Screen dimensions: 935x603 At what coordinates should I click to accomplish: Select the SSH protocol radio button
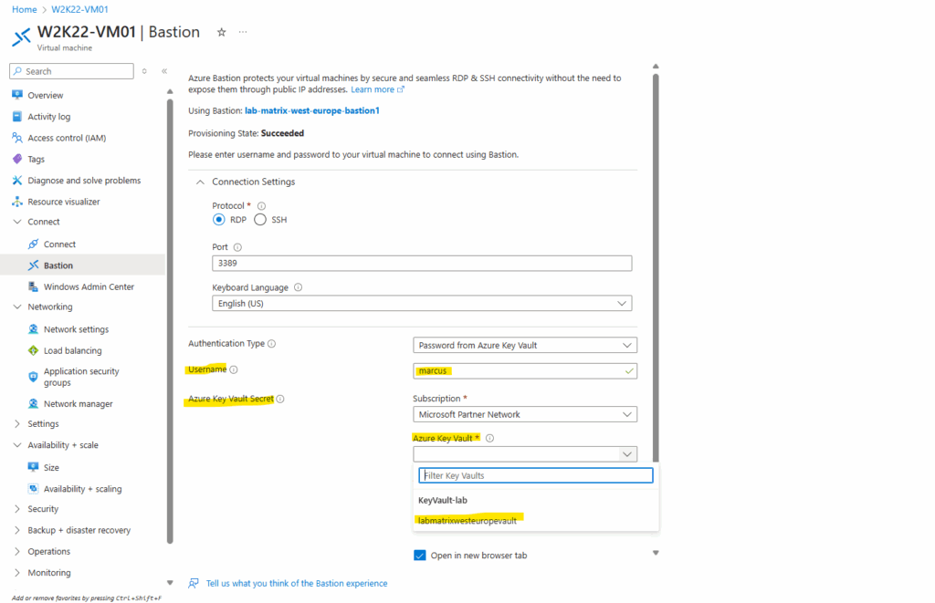tap(260, 219)
